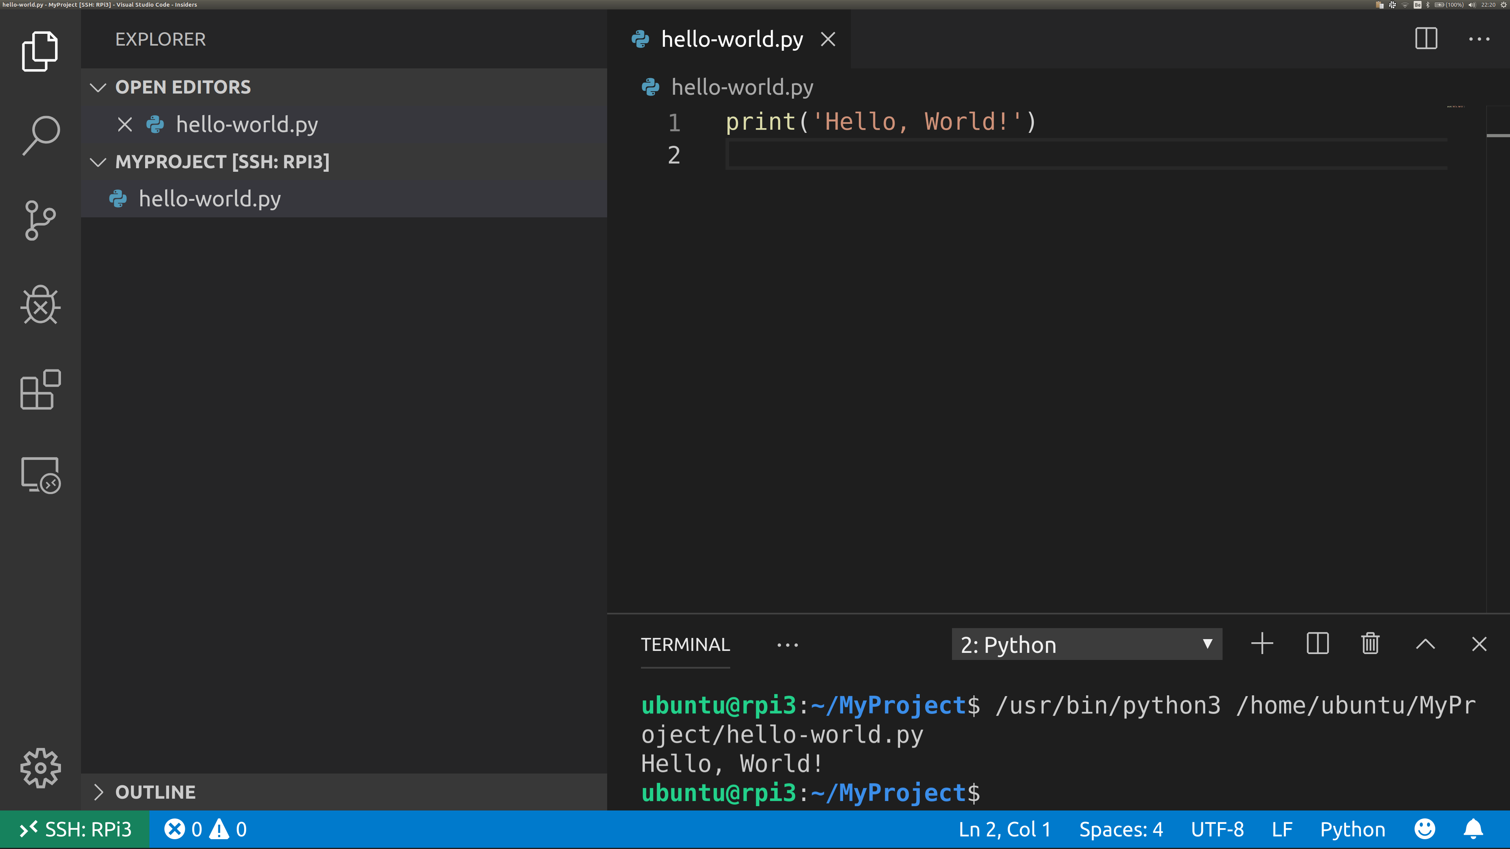Viewport: 1510px width, 849px height.
Task: Create a new terminal
Action: point(1262,644)
